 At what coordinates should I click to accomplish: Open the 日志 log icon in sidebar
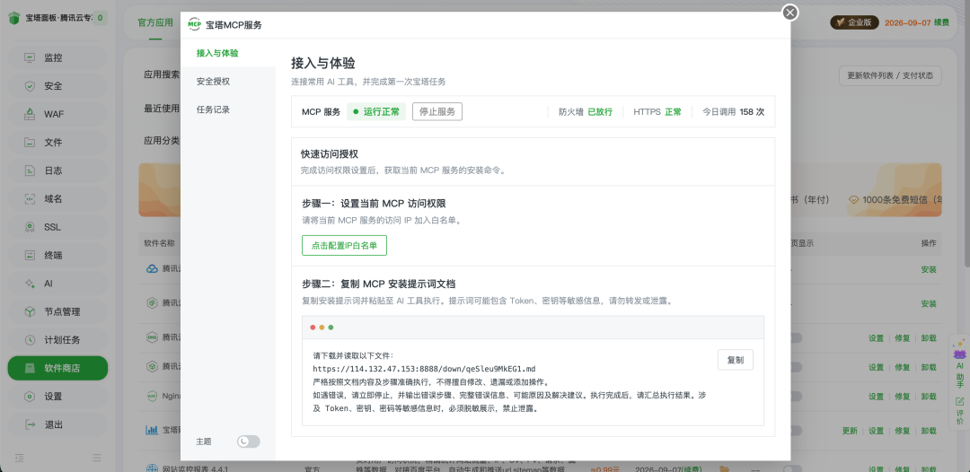pyautogui.click(x=29, y=170)
